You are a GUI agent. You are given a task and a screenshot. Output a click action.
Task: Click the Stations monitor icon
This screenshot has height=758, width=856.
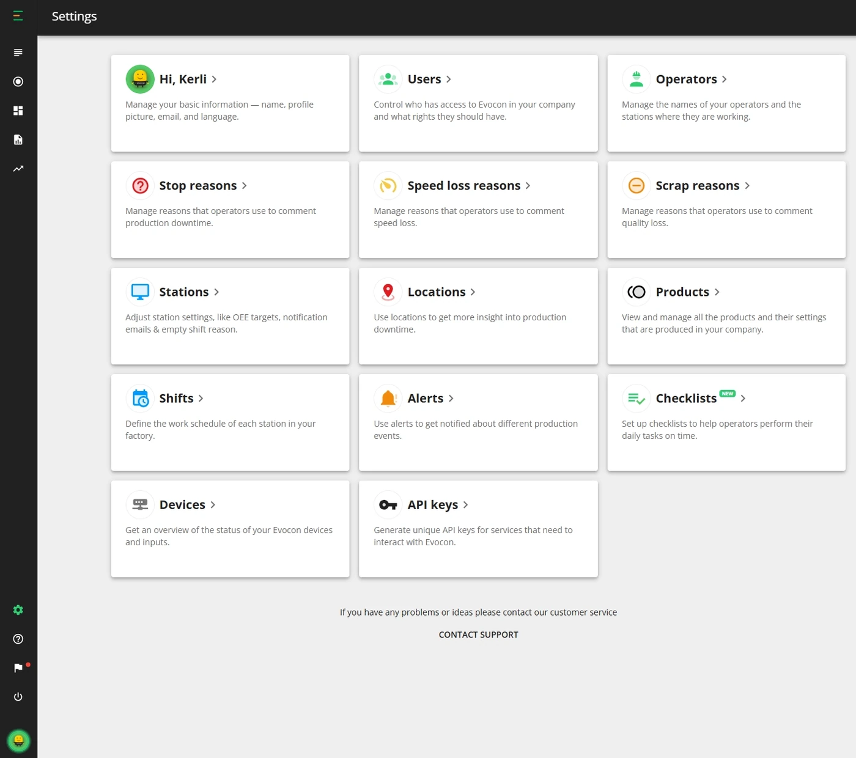click(140, 292)
